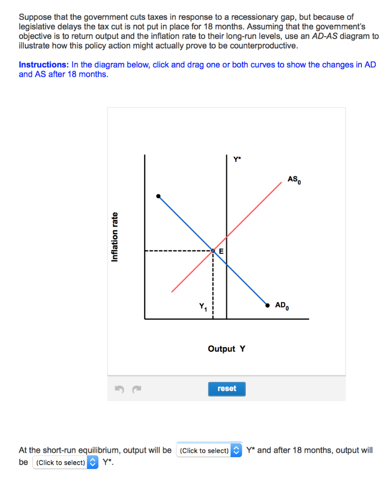This screenshot has height=482, width=392.
Task: Click the redo arrow below the diagram
Action: coord(136,389)
